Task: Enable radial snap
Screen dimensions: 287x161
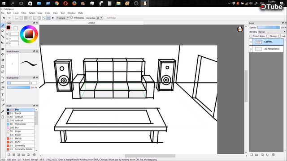Action: pyautogui.click(x=35, y=18)
